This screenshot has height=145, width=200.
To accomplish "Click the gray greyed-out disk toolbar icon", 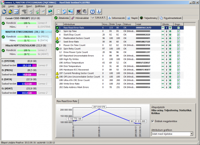I will click(x=24, y=12).
